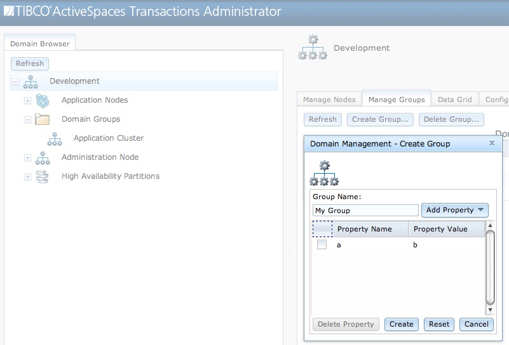Expand the Application Nodes tree node

tap(27, 100)
